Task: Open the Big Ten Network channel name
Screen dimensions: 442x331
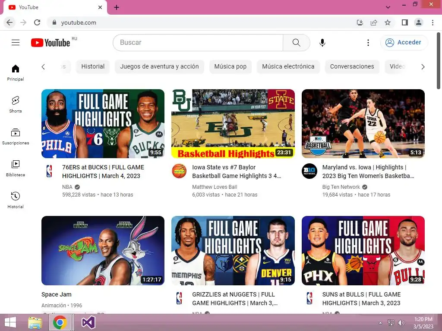Action: 341,187
